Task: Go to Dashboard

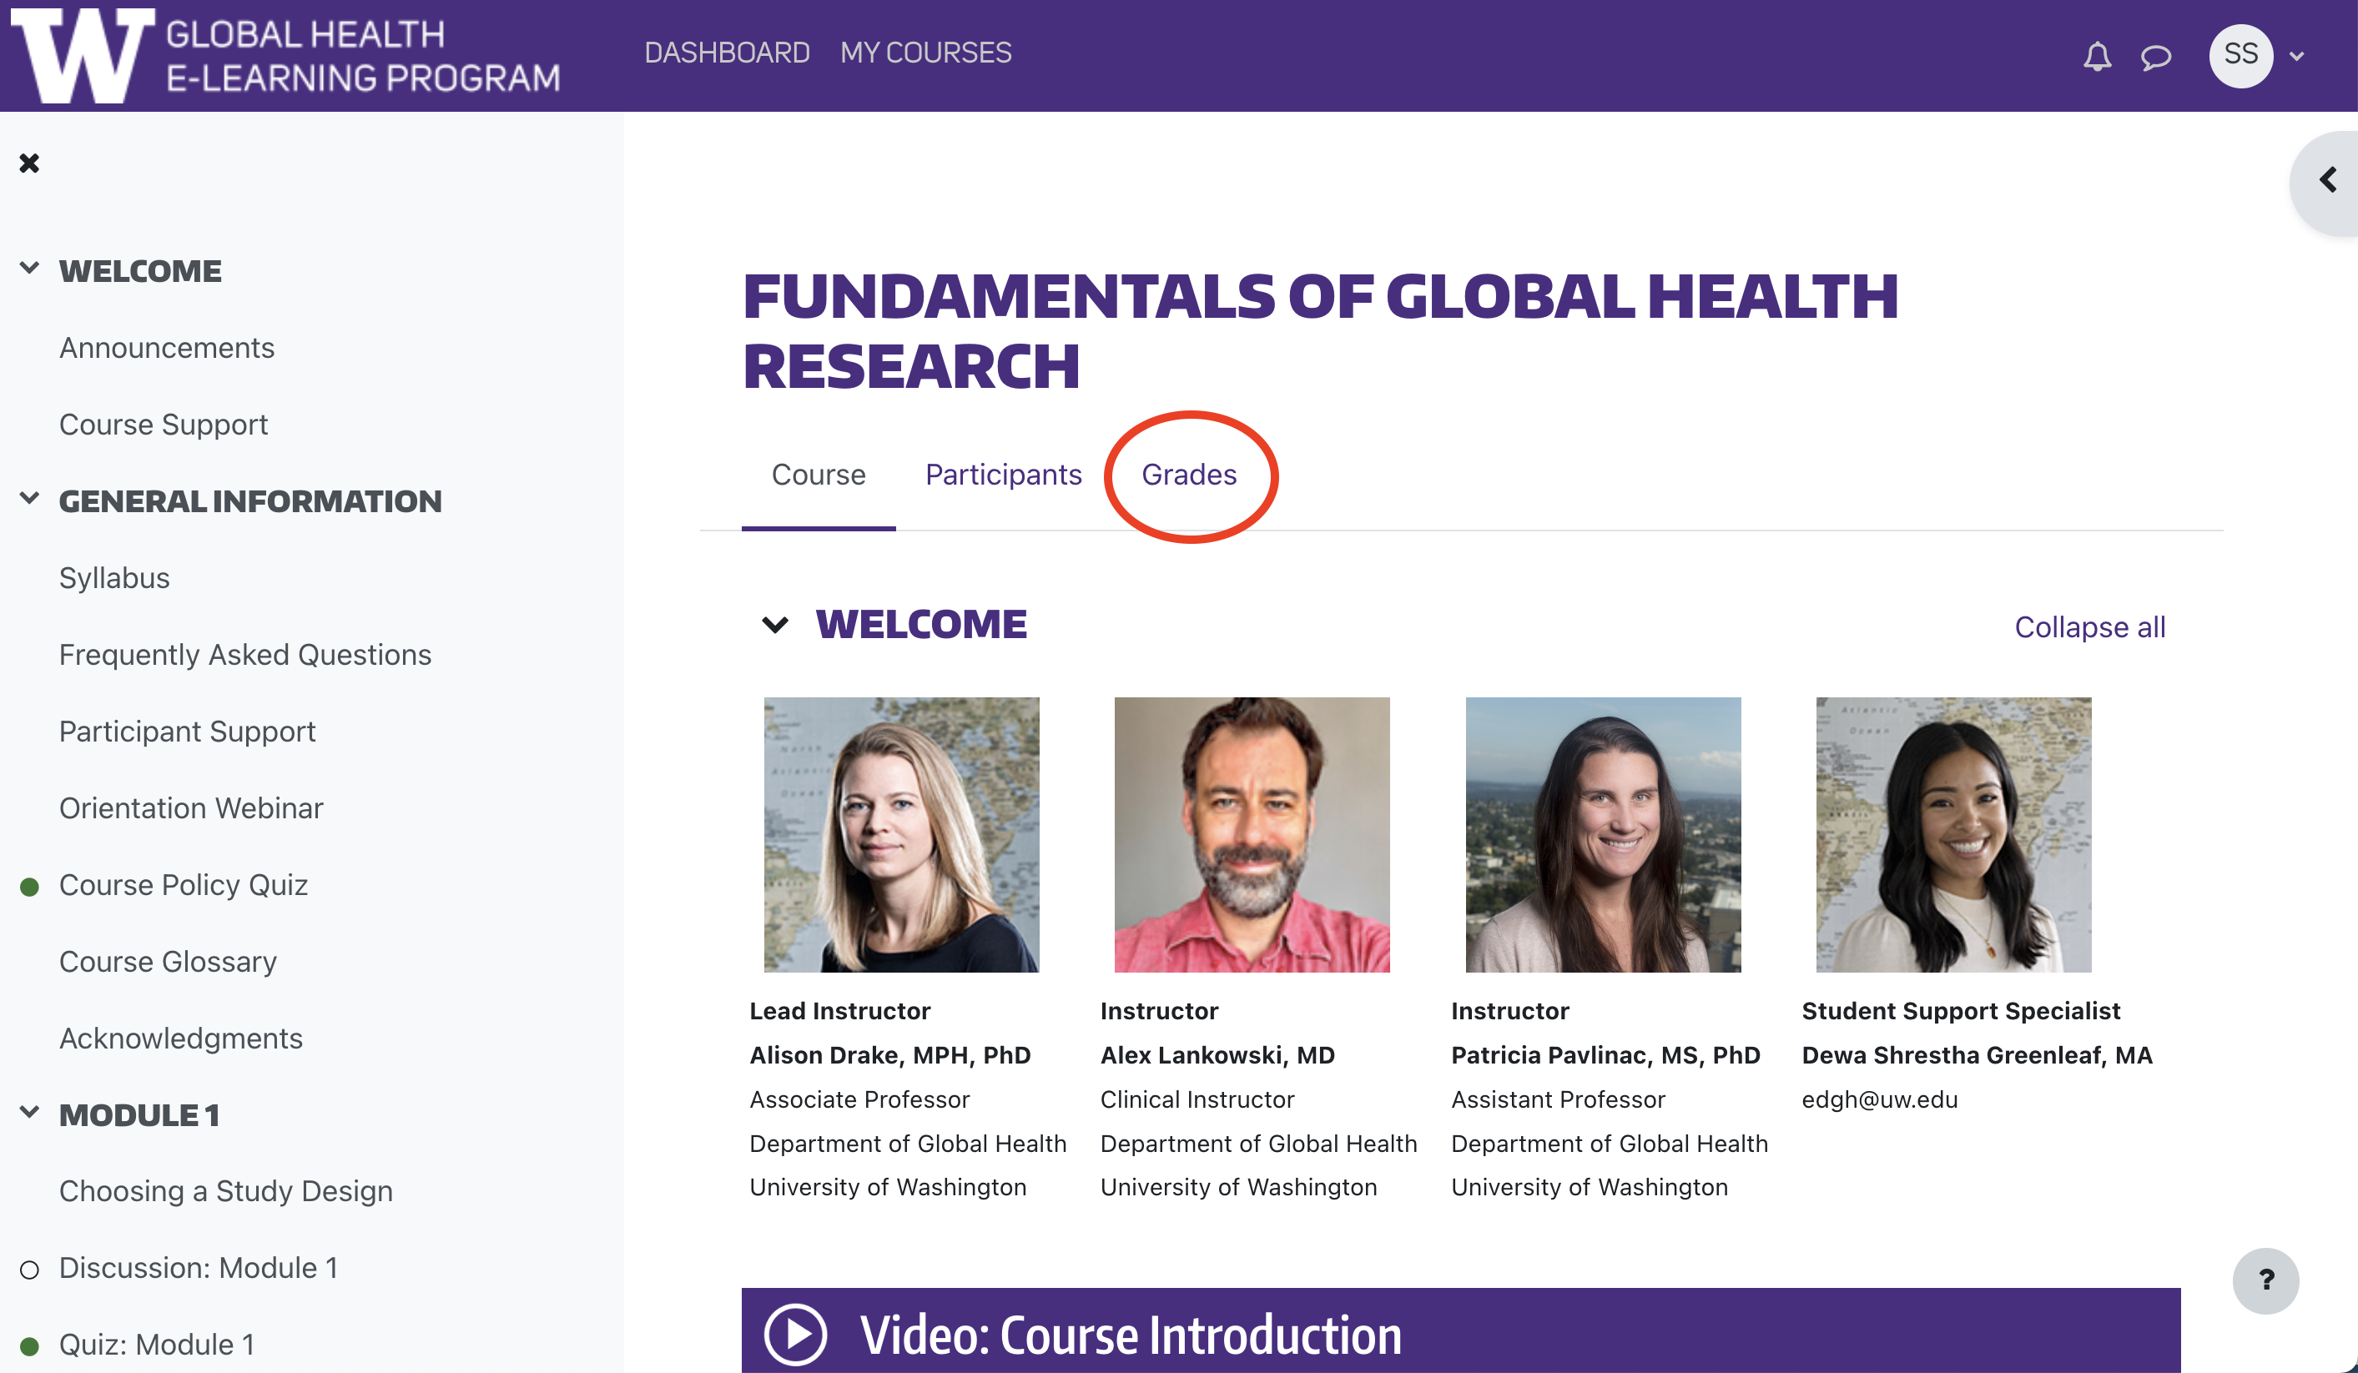Action: [x=727, y=53]
